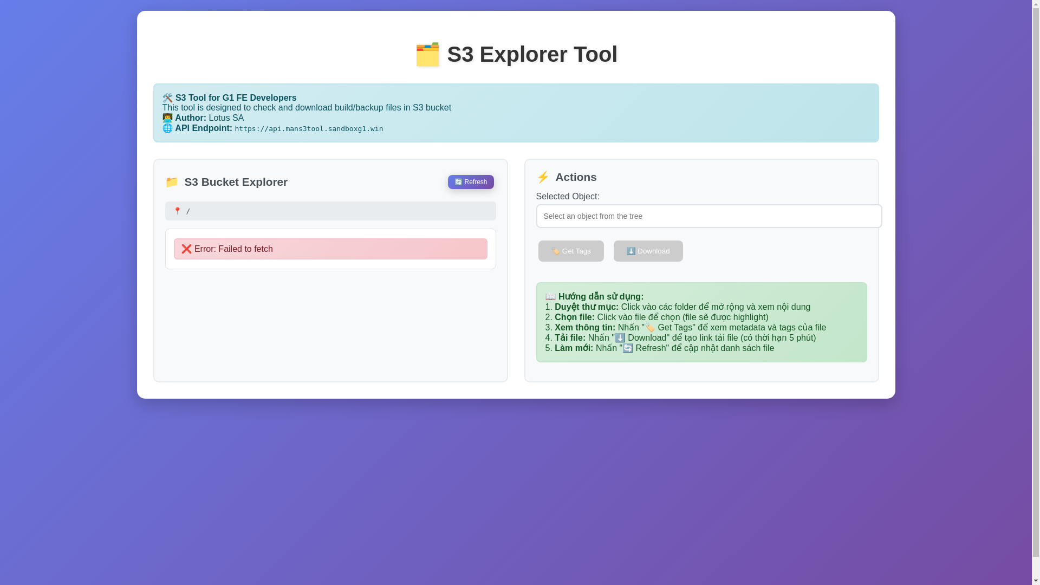Image resolution: width=1040 pixels, height=585 pixels.
Task: Click the current path bar showing /
Action: click(330, 211)
